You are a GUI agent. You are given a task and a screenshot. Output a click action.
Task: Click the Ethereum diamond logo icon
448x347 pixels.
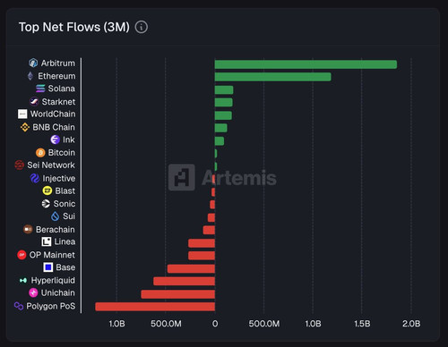(30, 76)
